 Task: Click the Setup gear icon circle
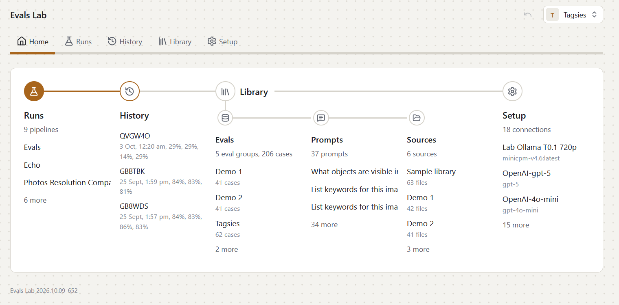click(x=512, y=91)
